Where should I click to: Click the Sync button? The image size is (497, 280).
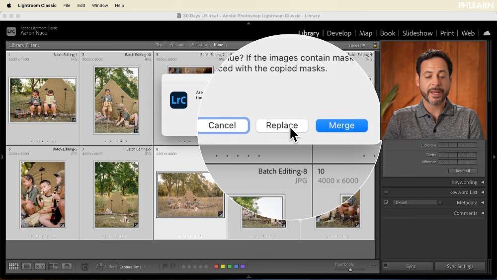pos(411,267)
